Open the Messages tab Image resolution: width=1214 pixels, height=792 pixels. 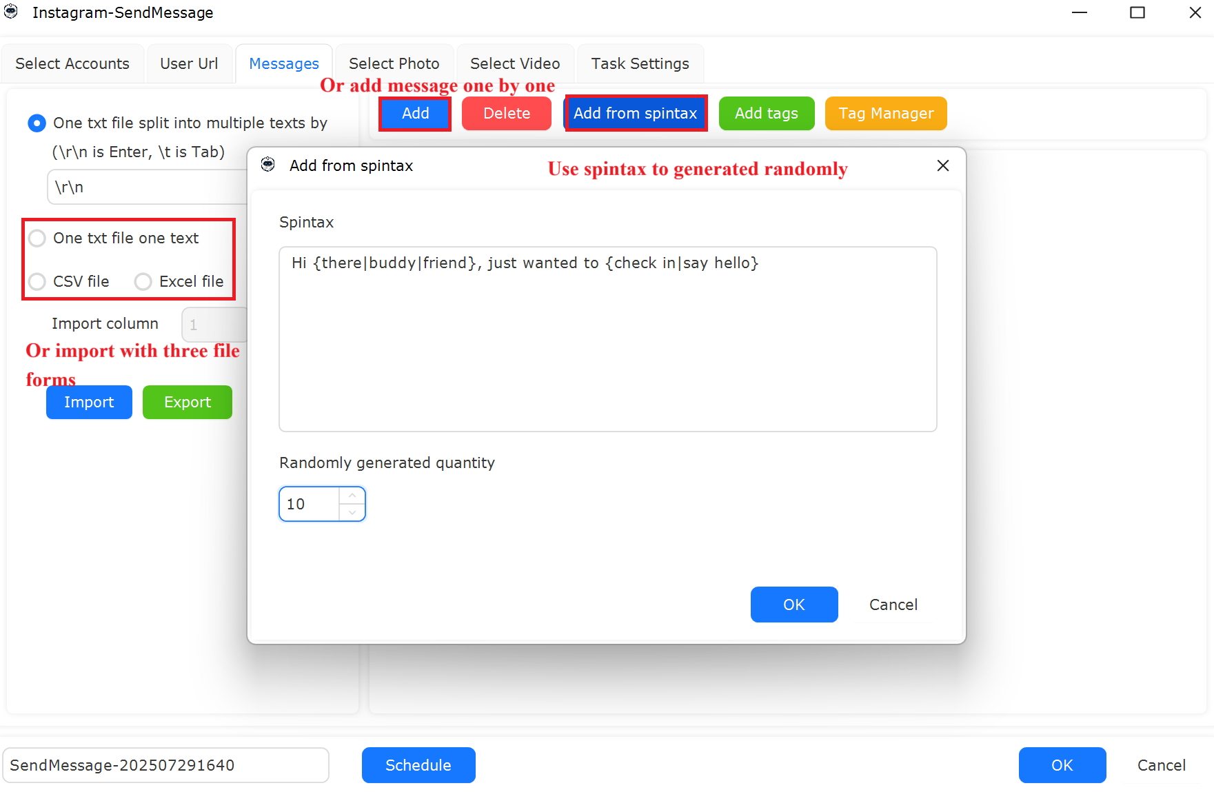(284, 63)
